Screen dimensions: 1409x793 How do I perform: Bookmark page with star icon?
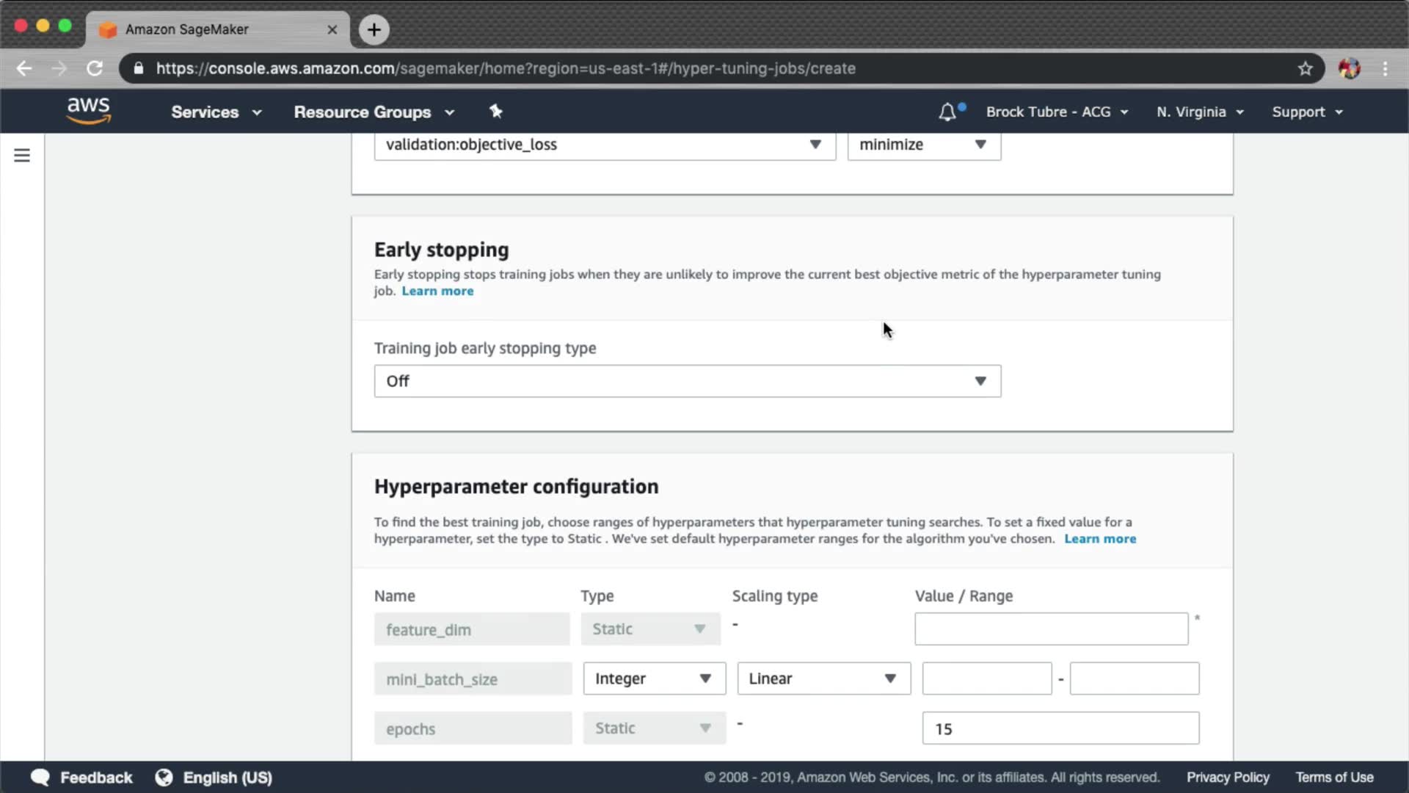(x=1305, y=68)
